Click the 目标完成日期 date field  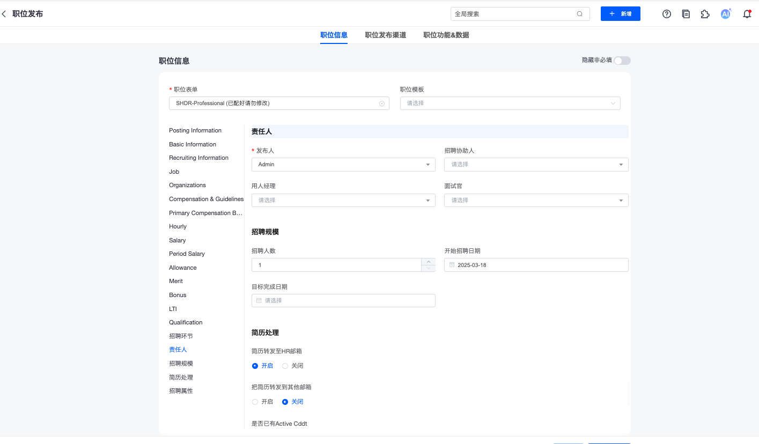click(343, 301)
